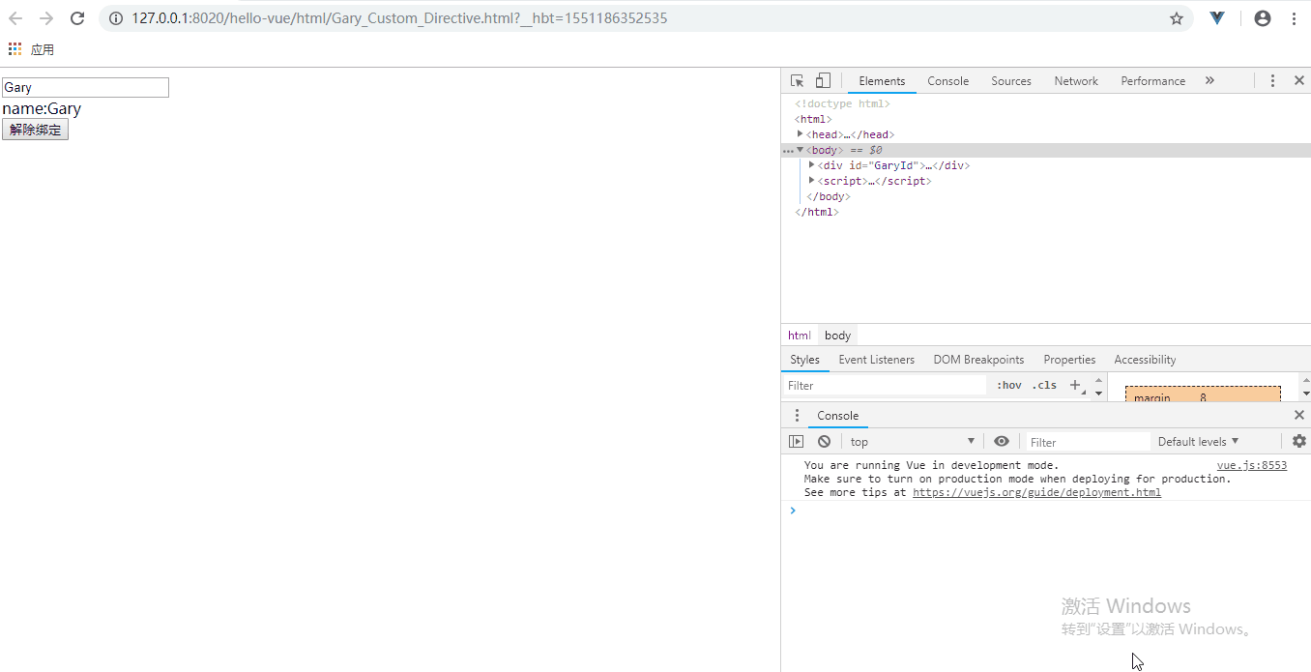The image size is (1311, 672).
Task: Show more DevTools tabs with chevron
Action: 1209,81
